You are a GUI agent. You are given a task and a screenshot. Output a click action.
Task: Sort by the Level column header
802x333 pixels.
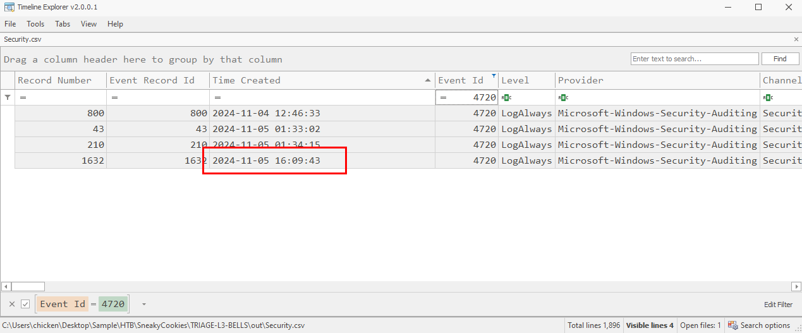coord(527,80)
